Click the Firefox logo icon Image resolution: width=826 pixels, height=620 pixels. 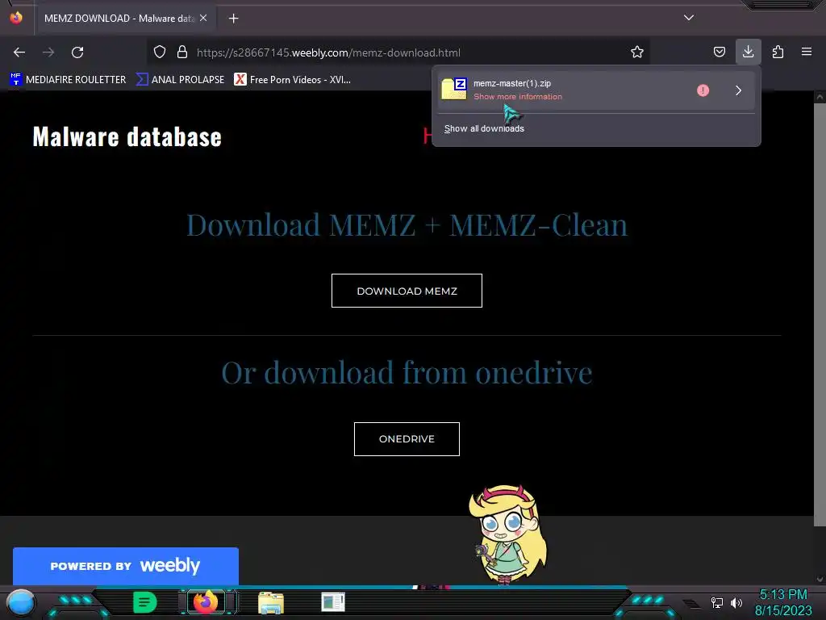click(x=16, y=18)
